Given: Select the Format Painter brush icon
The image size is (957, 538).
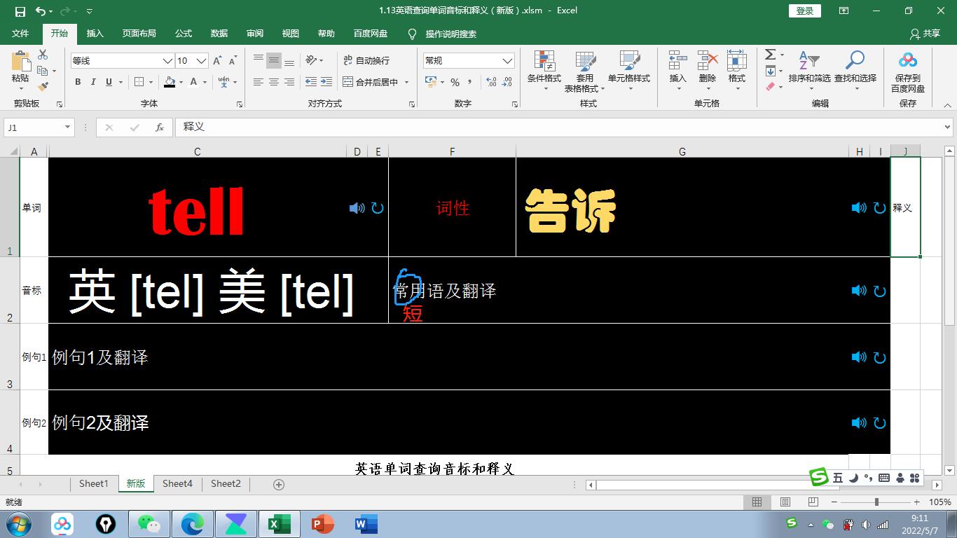Looking at the screenshot, I should point(42,85).
